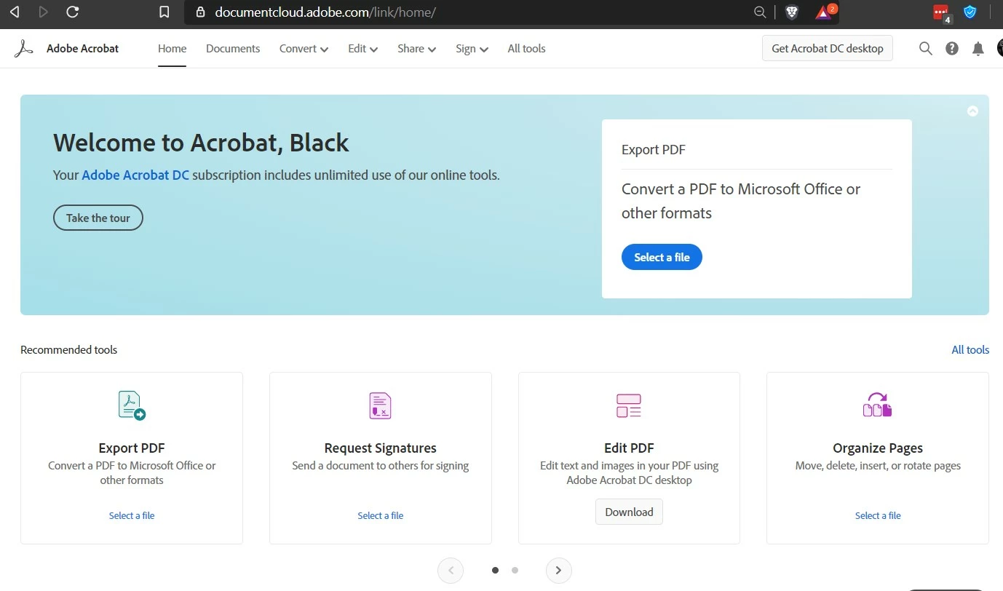Click "Send a document to others for signing" text
1003x591 pixels.
(x=380, y=466)
